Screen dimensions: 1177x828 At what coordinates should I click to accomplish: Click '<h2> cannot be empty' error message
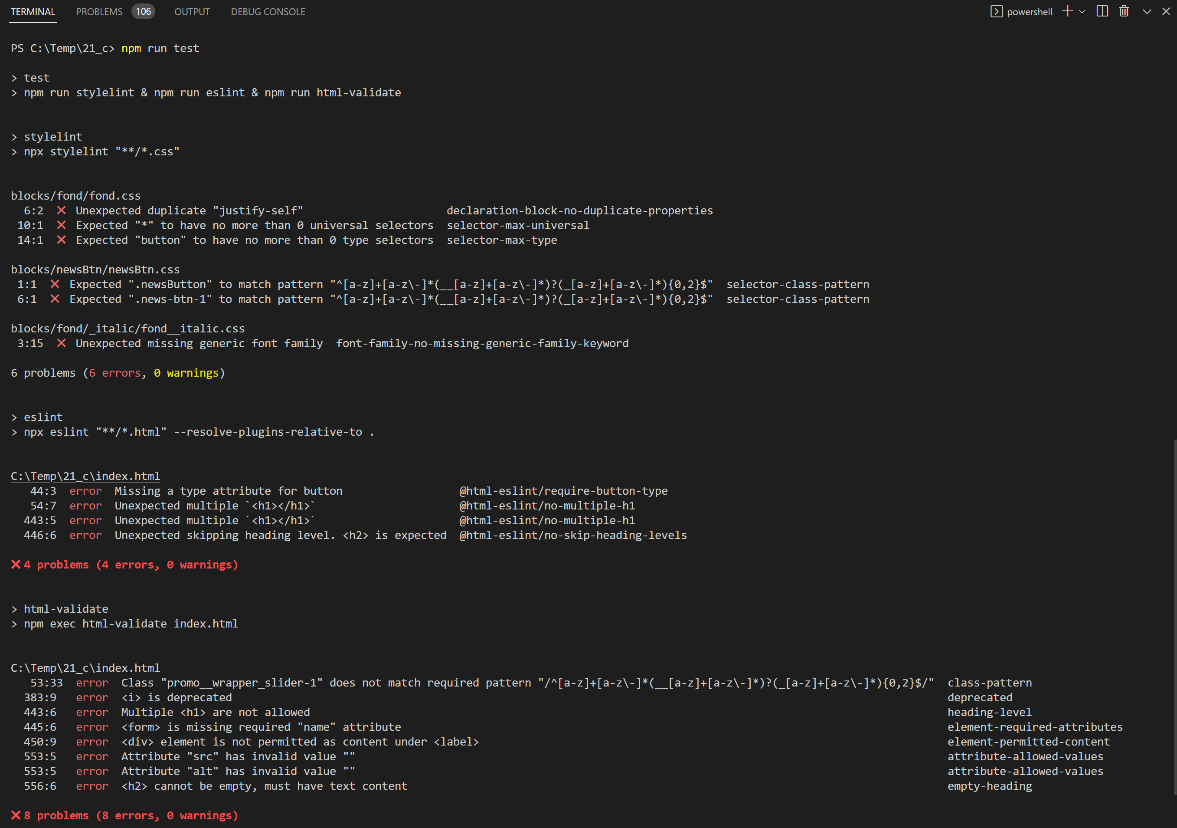click(x=264, y=786)
